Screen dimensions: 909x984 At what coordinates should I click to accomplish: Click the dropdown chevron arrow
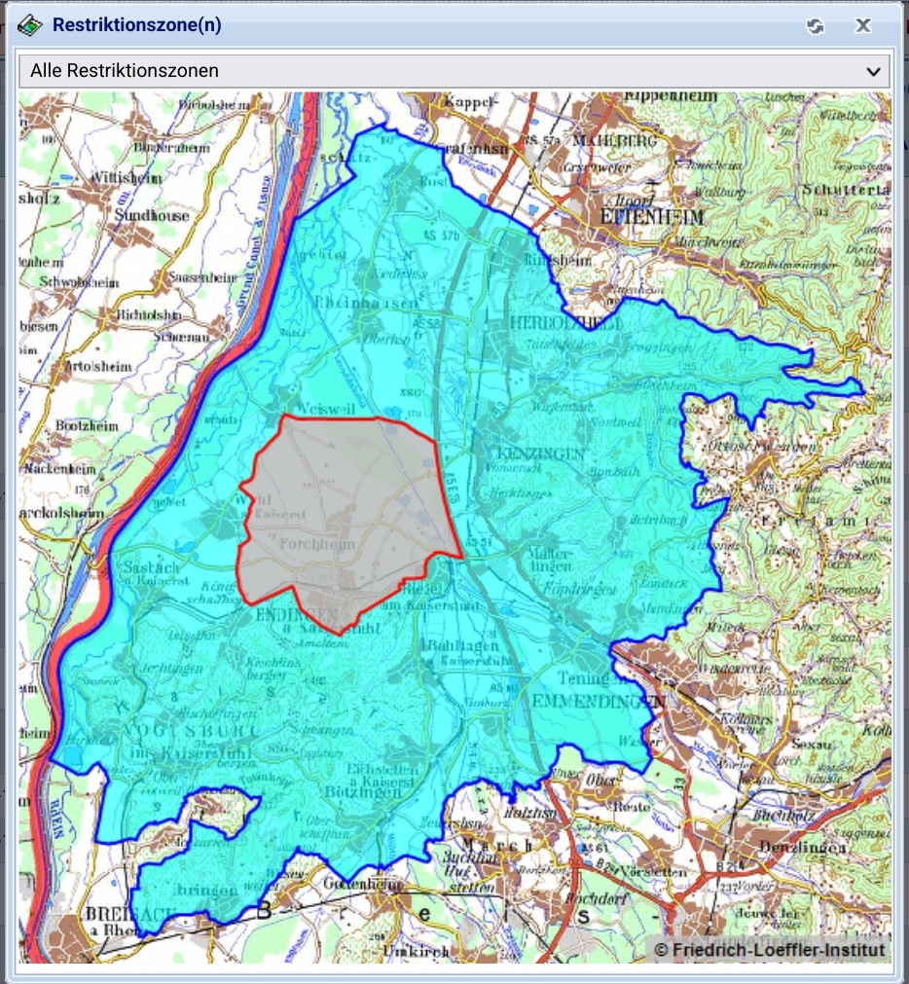pos(872,71)
